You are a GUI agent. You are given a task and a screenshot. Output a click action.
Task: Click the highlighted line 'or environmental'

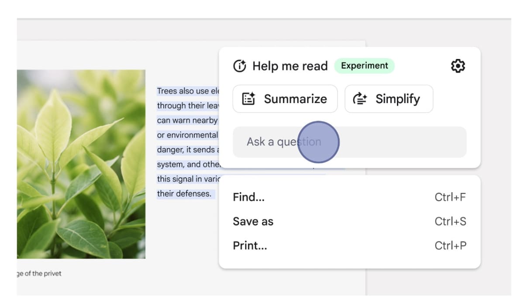click(187, 135)
